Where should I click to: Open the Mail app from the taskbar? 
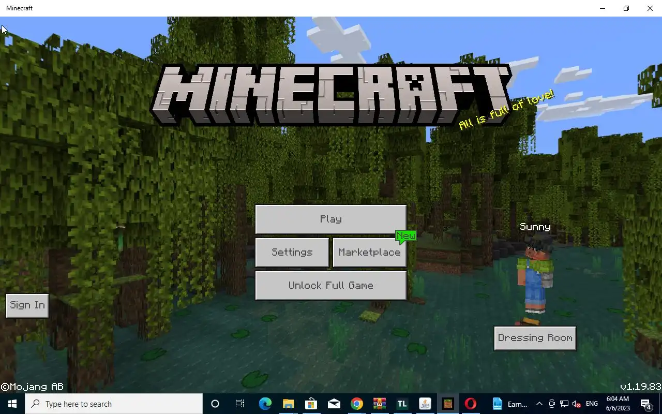(x=334, y=404)
